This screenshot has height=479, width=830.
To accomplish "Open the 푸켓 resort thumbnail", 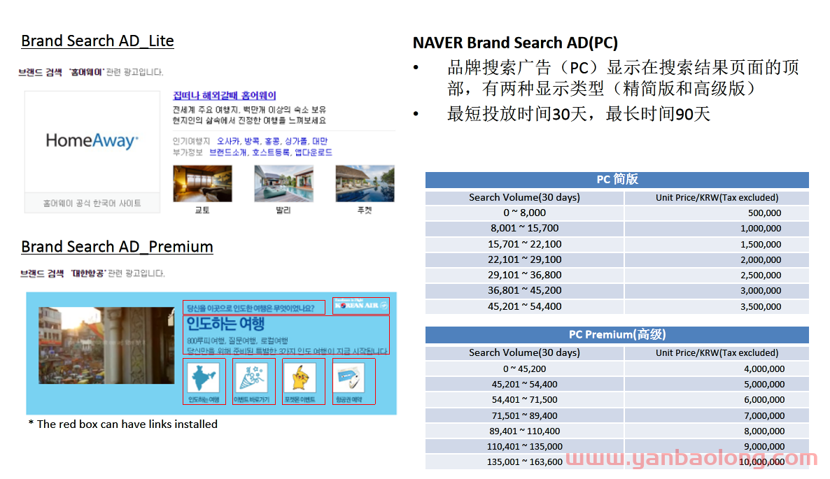I will tap(365, 183).
